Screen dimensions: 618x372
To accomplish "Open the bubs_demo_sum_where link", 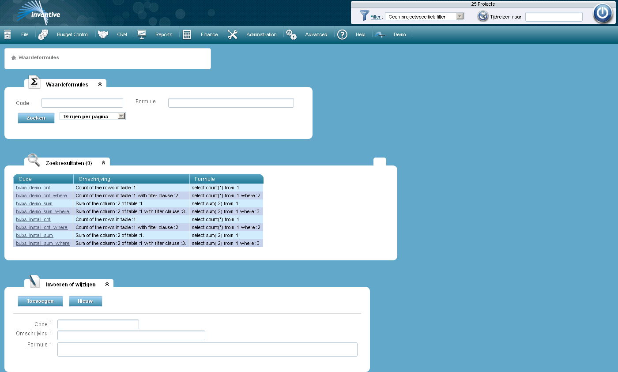I will [43, 211].
